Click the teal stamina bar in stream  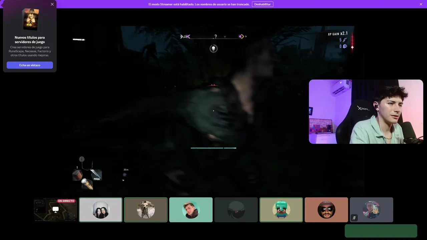[x=213, y=148]
